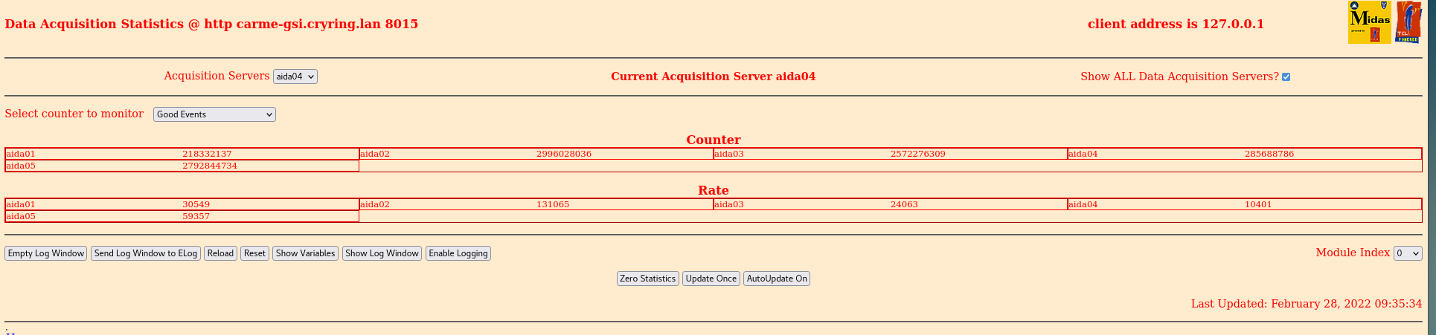The width and height of the screenshot is (1436, 335).
Task: Select rate value 10401 for aida04
Action: pos(1258,204)
